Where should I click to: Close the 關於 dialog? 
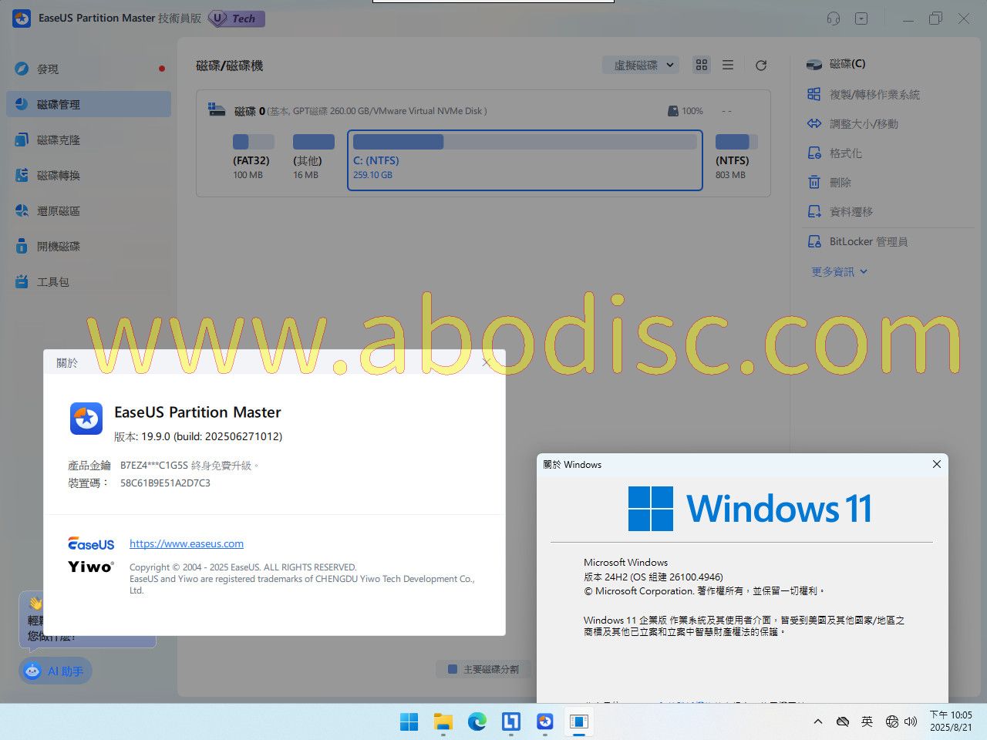click(486, 362)
